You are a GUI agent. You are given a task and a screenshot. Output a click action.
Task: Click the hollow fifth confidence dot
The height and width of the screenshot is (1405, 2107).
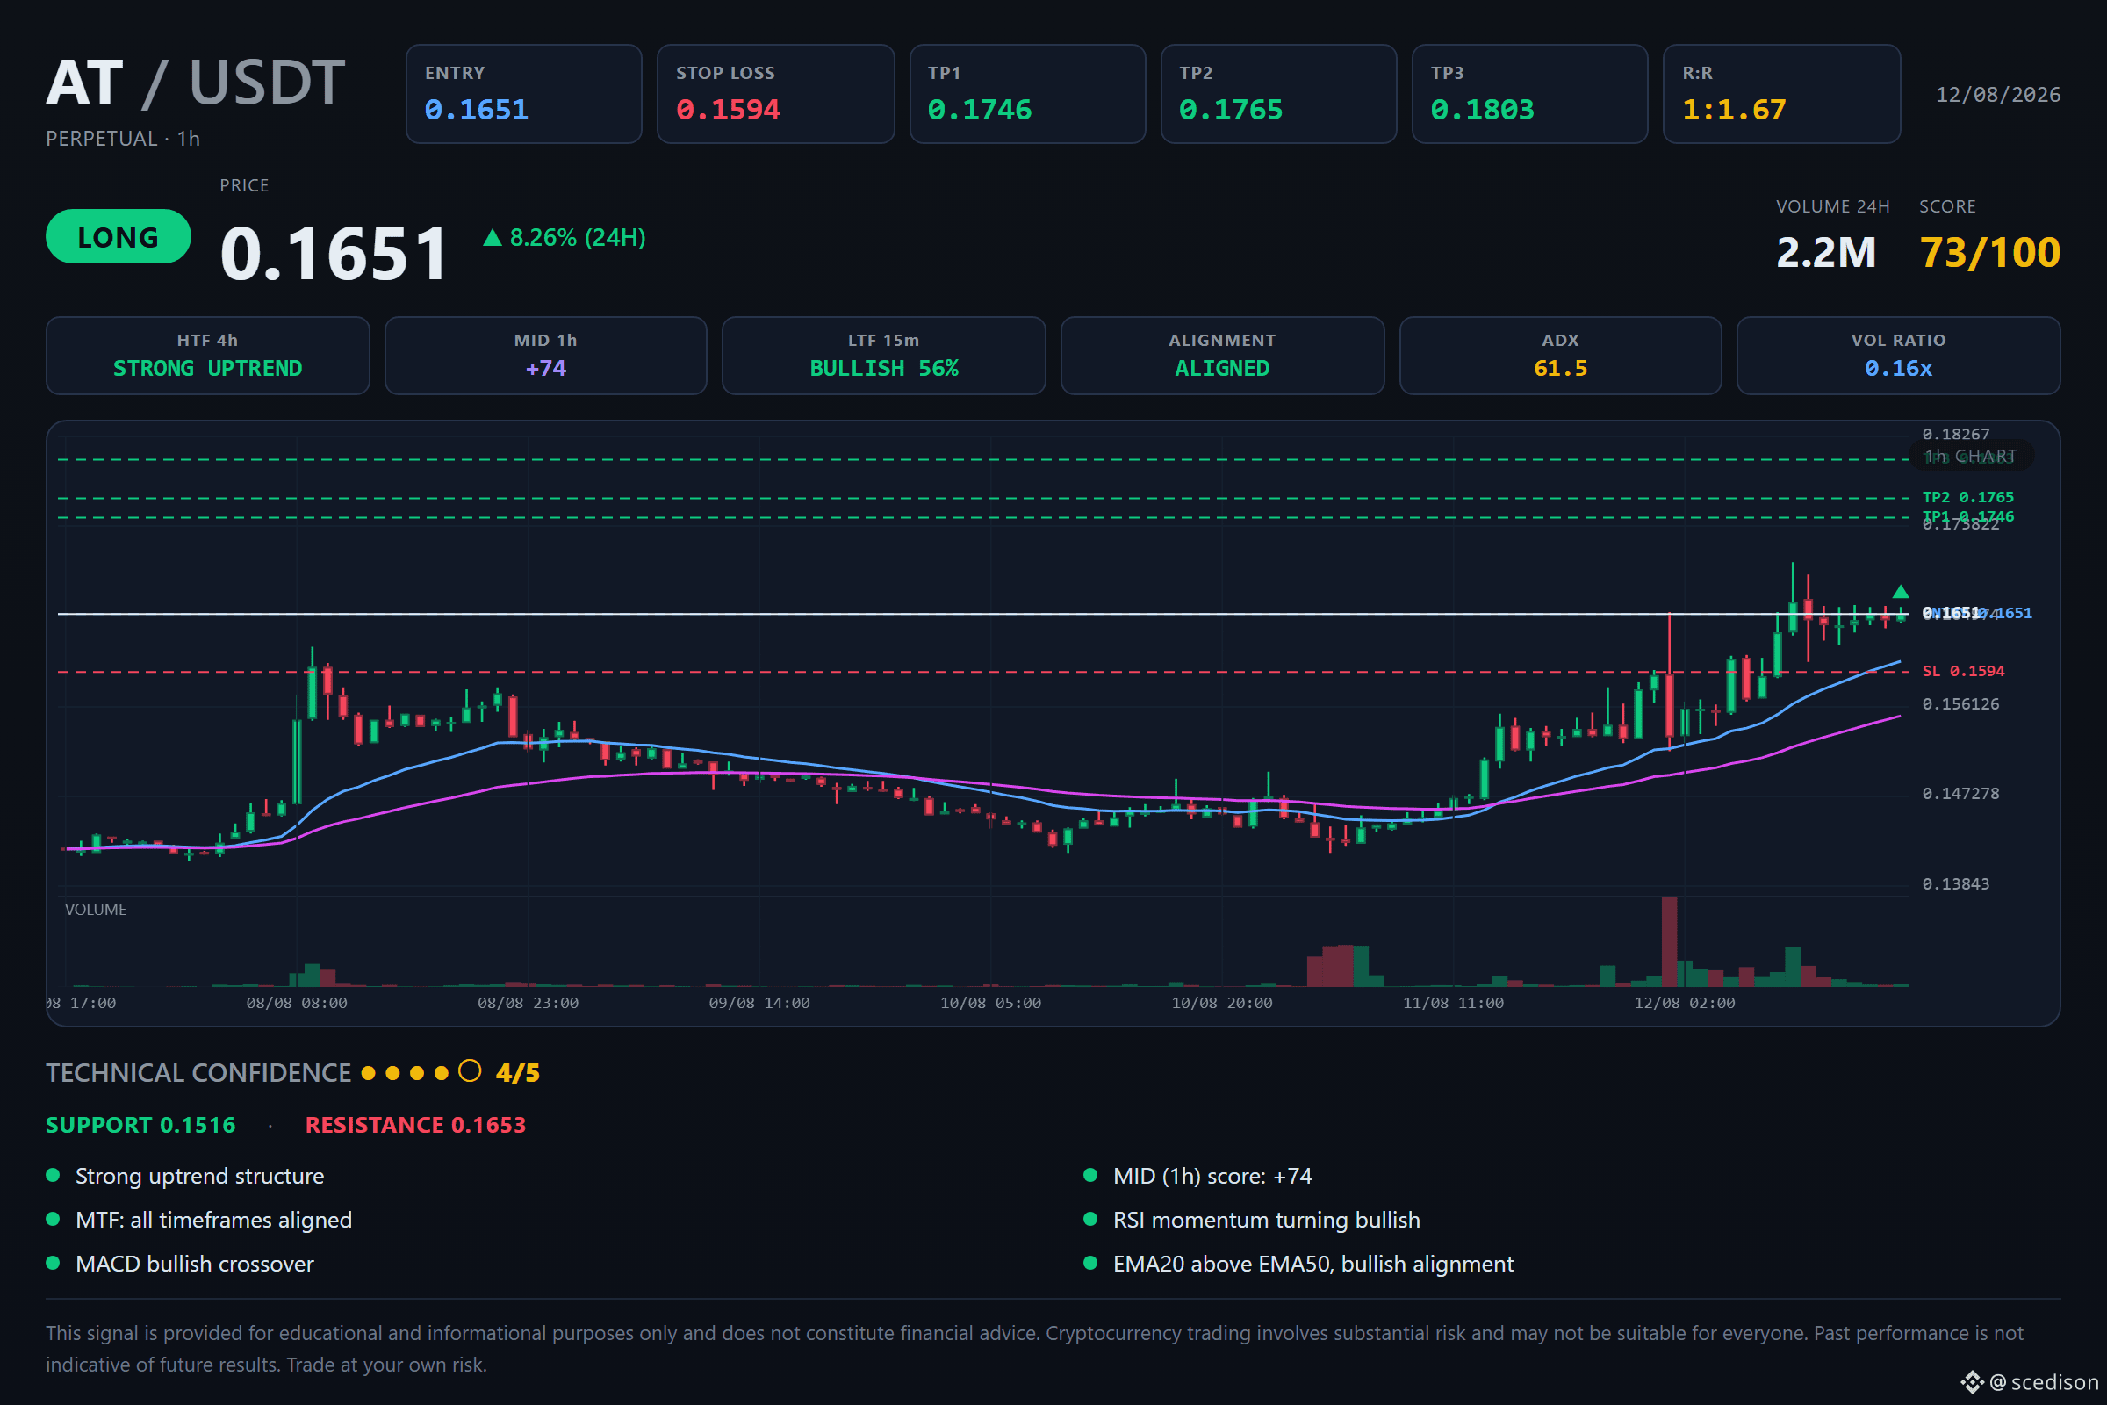tap(470, 1071)
